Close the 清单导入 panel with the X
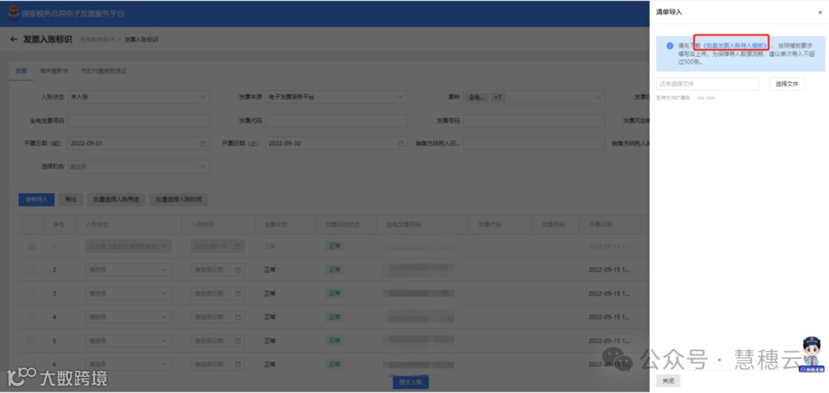This screenshot has width=829, height=393. tap(820, 12)
